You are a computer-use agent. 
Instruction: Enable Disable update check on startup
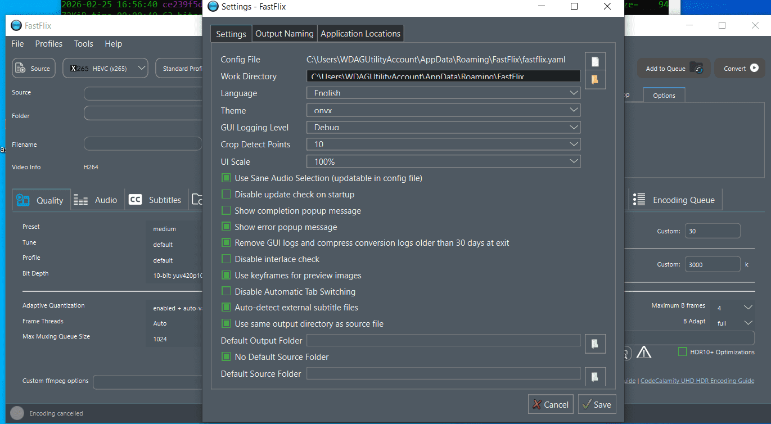pos(226,195)
